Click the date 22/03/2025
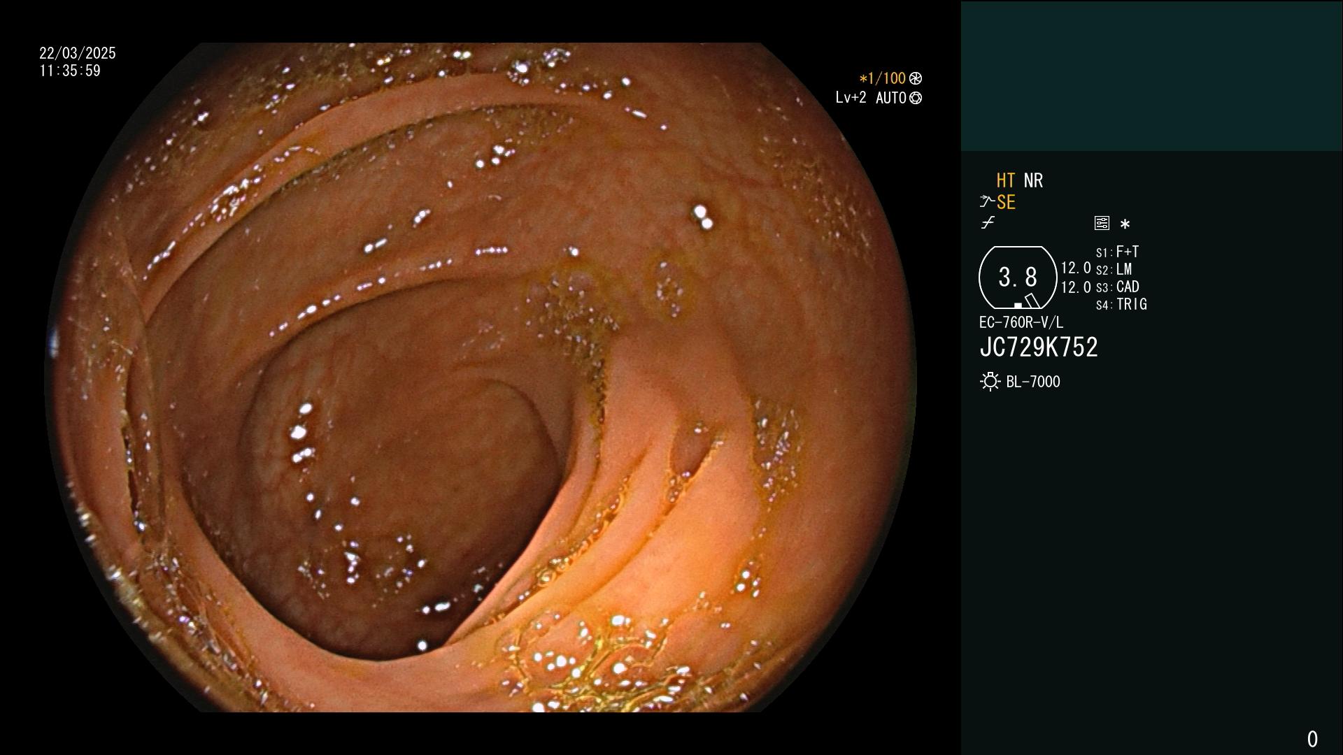The height and width of the screenshot is (755, 1343). (x=78, y=53)
